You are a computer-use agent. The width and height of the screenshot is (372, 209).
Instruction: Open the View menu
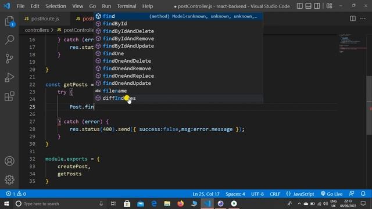77,6
